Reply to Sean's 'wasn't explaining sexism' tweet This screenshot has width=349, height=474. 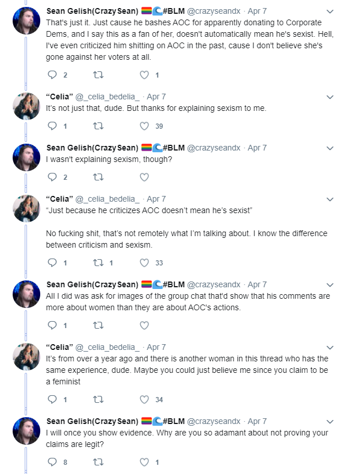[x=52, y=177]
